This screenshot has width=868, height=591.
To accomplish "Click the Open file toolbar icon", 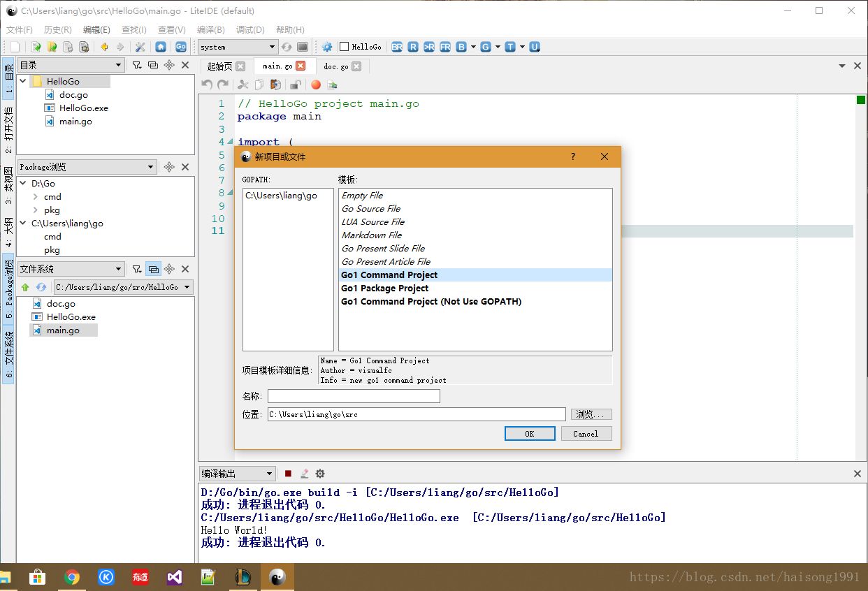I will point(36,47).
